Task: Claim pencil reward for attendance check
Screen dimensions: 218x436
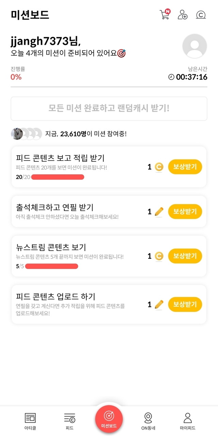Action: [185, 212]
